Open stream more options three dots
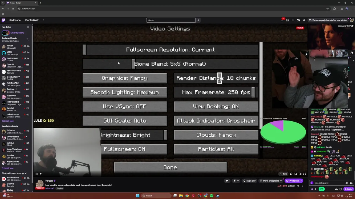The image size is (355, 199). click(302, 186)
